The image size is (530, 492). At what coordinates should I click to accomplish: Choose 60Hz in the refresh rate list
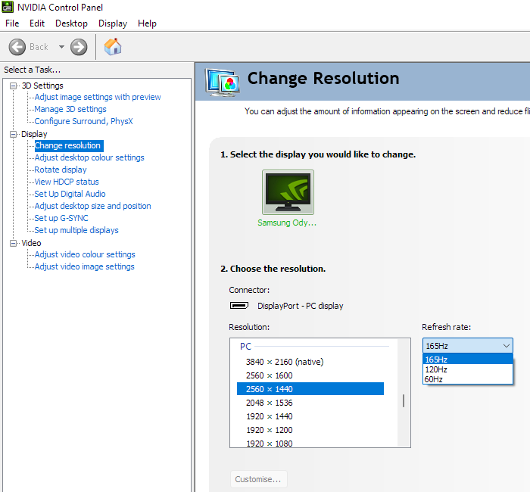(467, 379)
